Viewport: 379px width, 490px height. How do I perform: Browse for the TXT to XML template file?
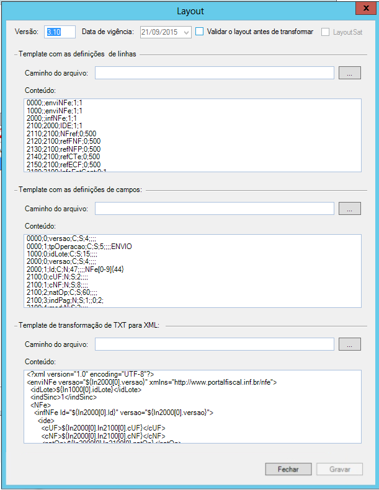coord(350,344)
